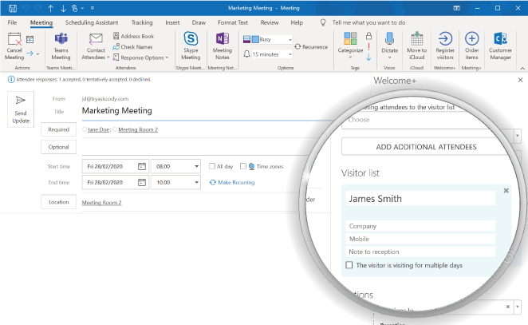Screen dimensions: 528x325
Task: Click ADD ADDITIONAL ATTENDEES button
Action: (x=426, y=147)
